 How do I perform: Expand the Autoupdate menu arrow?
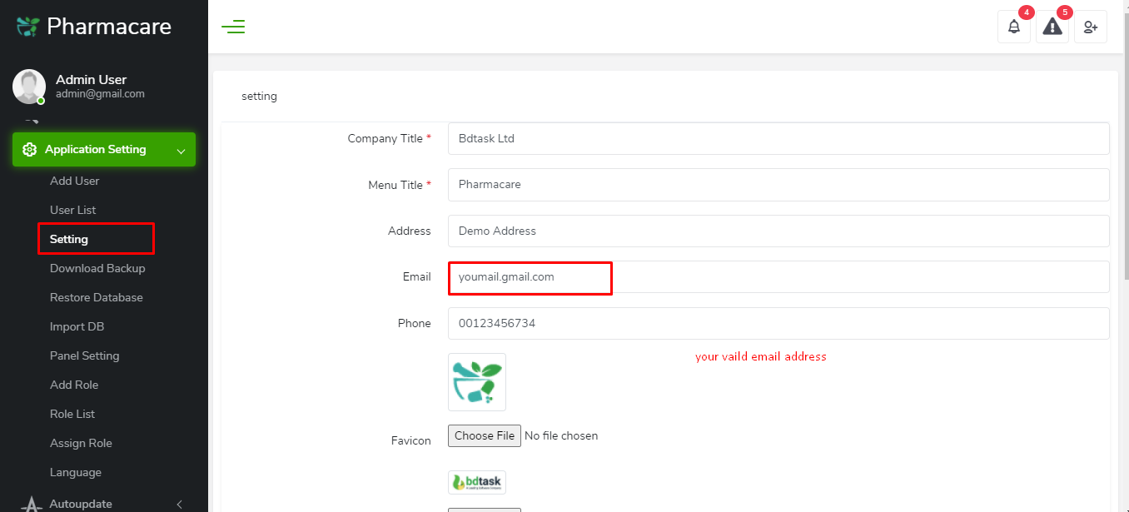pyautogui.click(x=180, y=504)
